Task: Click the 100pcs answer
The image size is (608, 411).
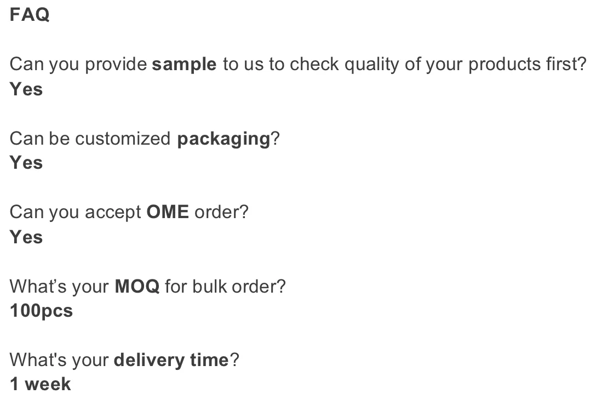Action: (41, 311)
